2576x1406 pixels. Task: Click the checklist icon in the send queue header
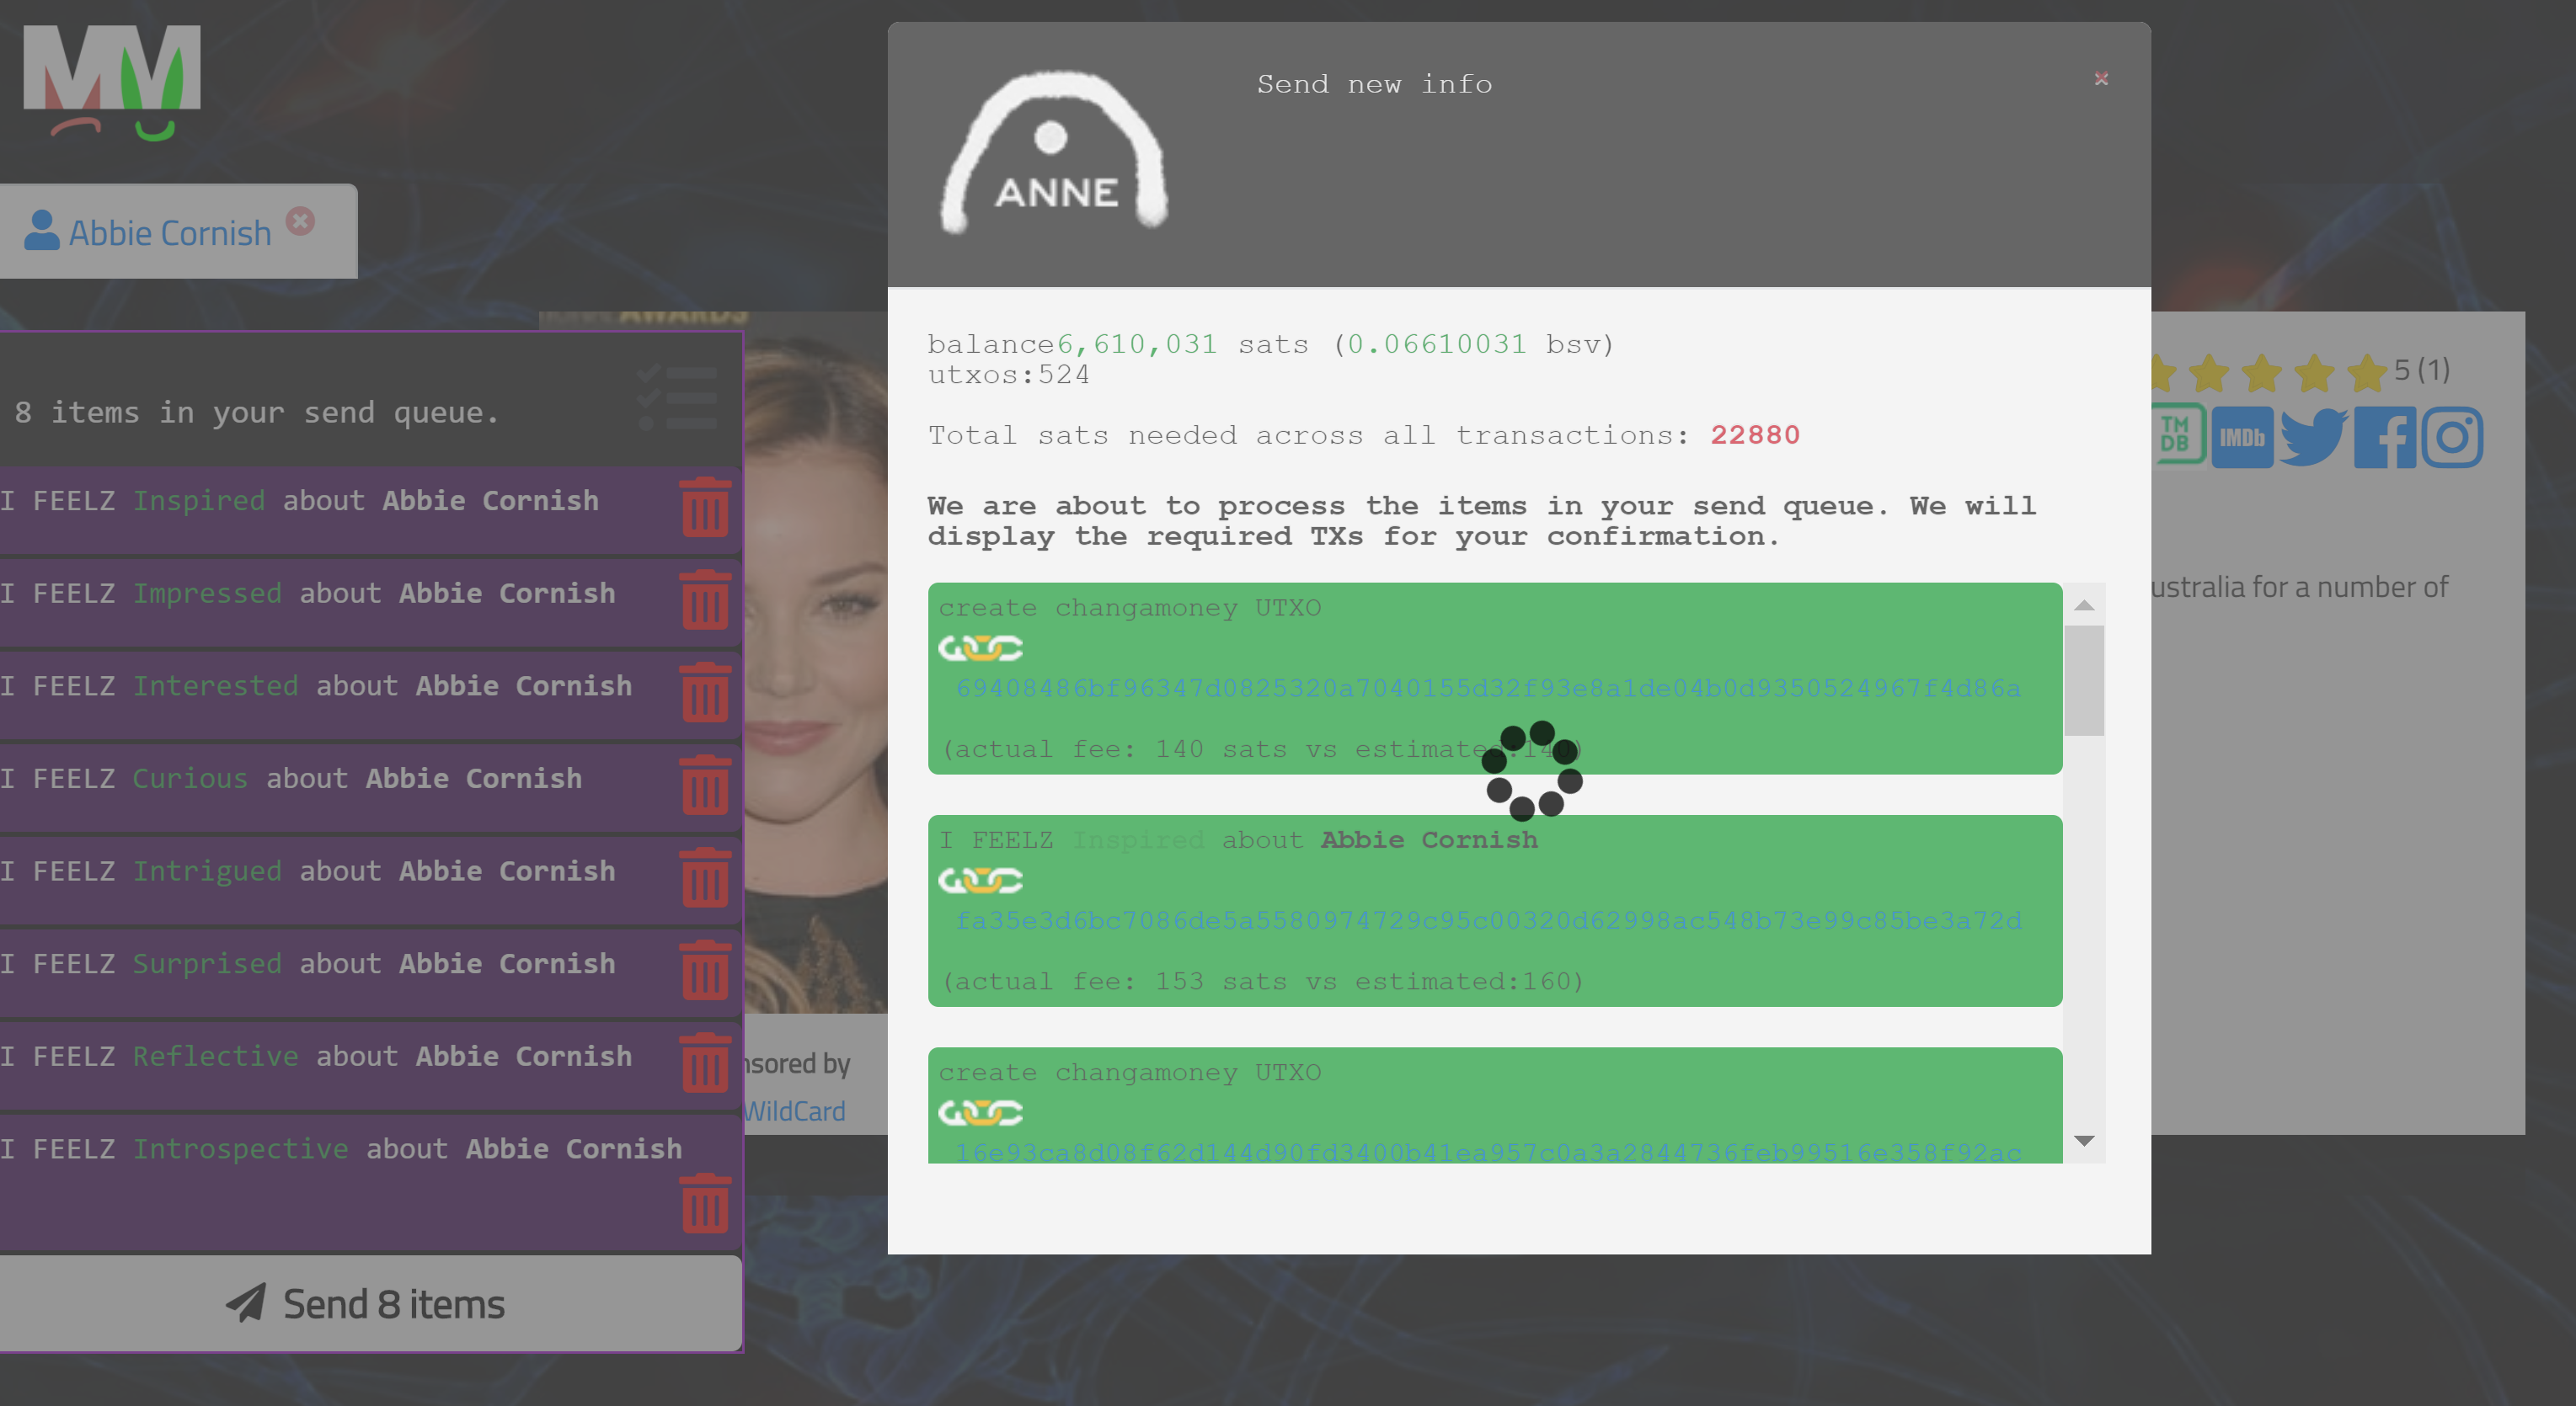point(677,397)
